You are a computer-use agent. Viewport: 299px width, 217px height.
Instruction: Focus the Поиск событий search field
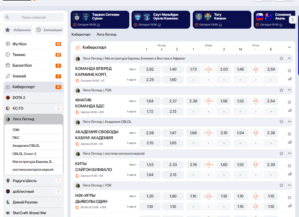click(x=33, y=17)
